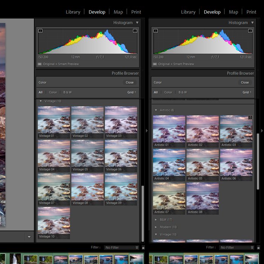The height and width of the screenshot is (264, 264).
Task: Open Map module in left window
Action: pyautogui.click(x=118, y=12)
